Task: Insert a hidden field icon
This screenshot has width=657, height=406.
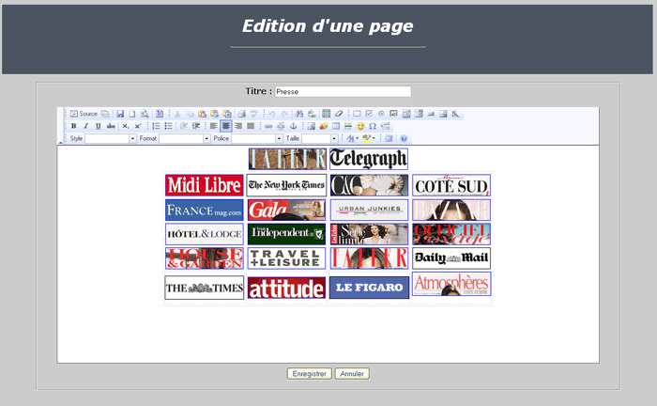Action: (455, 114)
